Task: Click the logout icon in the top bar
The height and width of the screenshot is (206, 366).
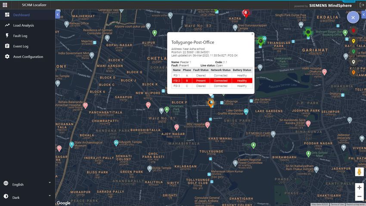Action: click(x=362, y=5)
